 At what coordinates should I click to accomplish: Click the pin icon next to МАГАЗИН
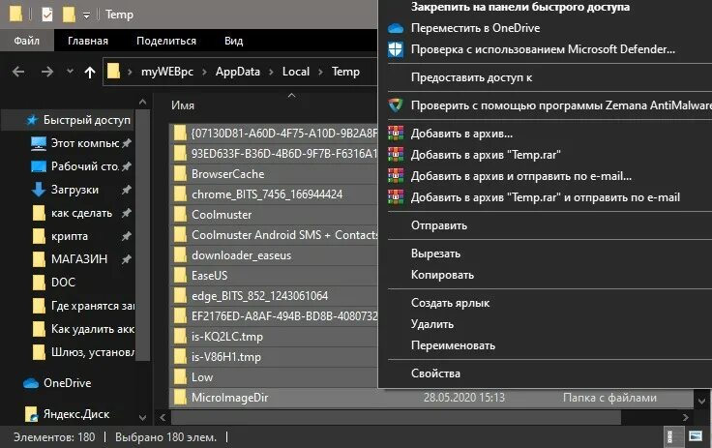(x=127, y=259)
